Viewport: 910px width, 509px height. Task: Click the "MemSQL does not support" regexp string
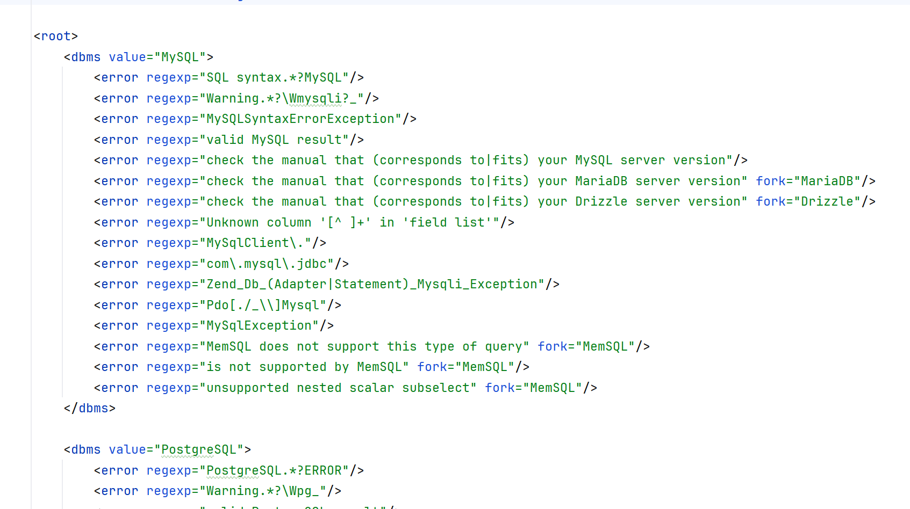[364, 346]
